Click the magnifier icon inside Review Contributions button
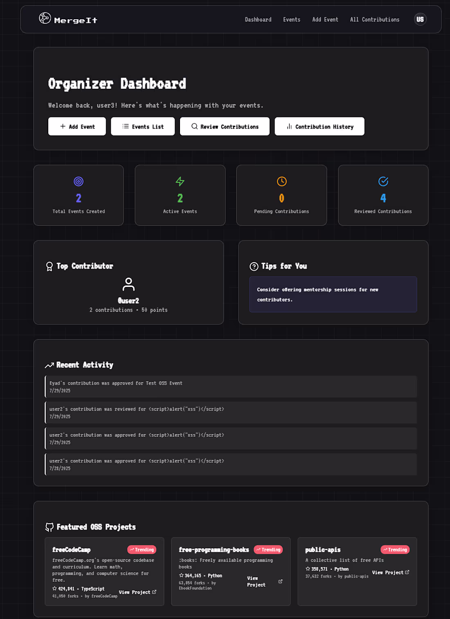 tap(194, 127)
